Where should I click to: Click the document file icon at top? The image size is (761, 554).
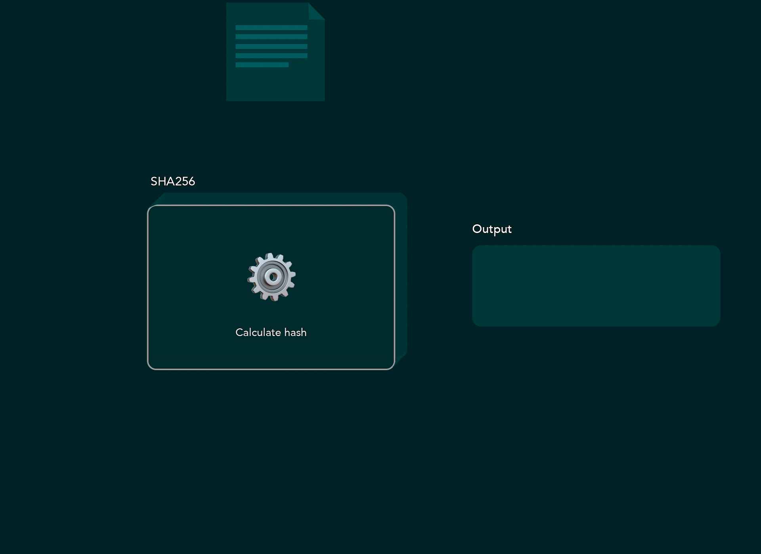click(275, 52)
